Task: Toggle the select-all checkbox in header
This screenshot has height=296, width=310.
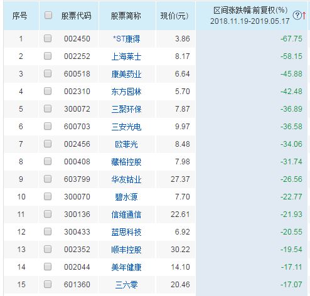Action: pyautogui.click(x=48, y=15)
